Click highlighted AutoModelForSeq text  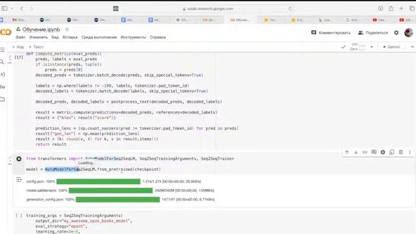62,169
